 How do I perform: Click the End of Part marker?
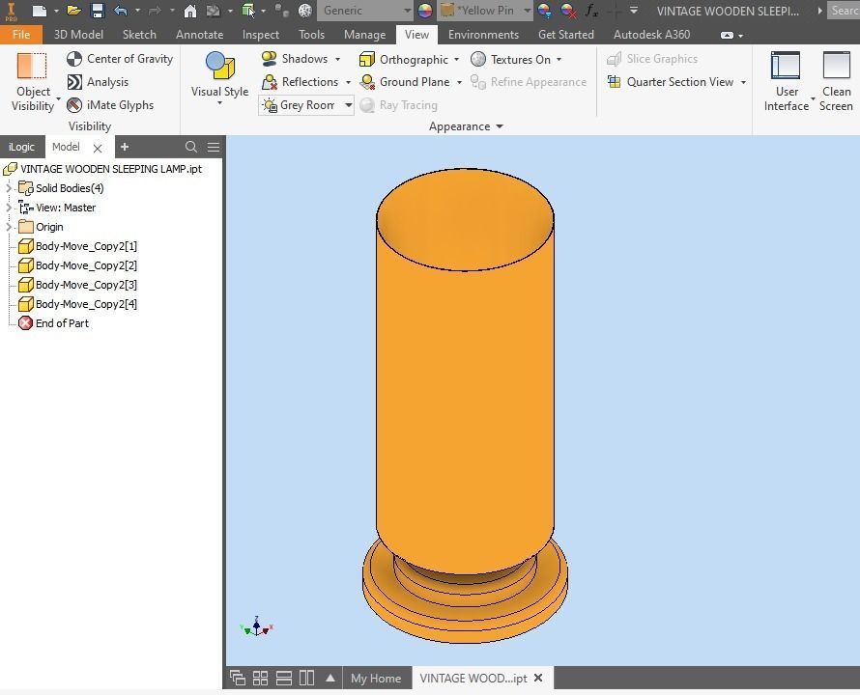click(x=54, y=323)
